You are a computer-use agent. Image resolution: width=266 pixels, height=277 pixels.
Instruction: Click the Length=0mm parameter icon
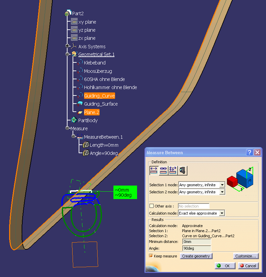pyautogui.click(x=86, y=145)
